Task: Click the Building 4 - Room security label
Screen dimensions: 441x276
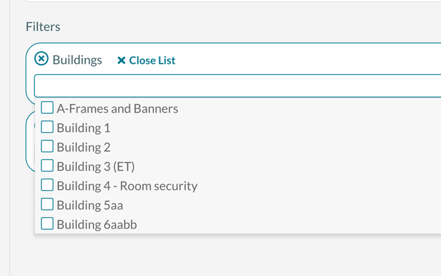Action: tap(127, 186)
